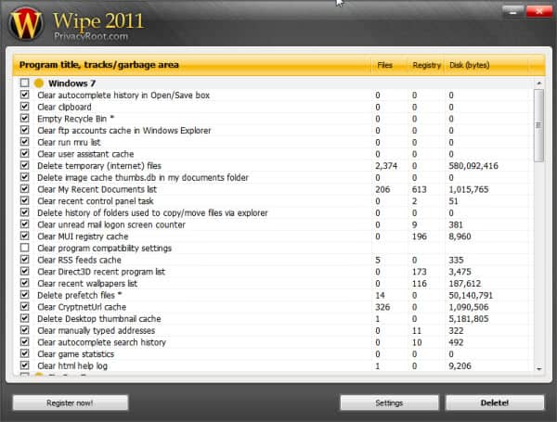Select the 1,015,765 bytes value
This screenshot has width=557, height=422.
469,189
